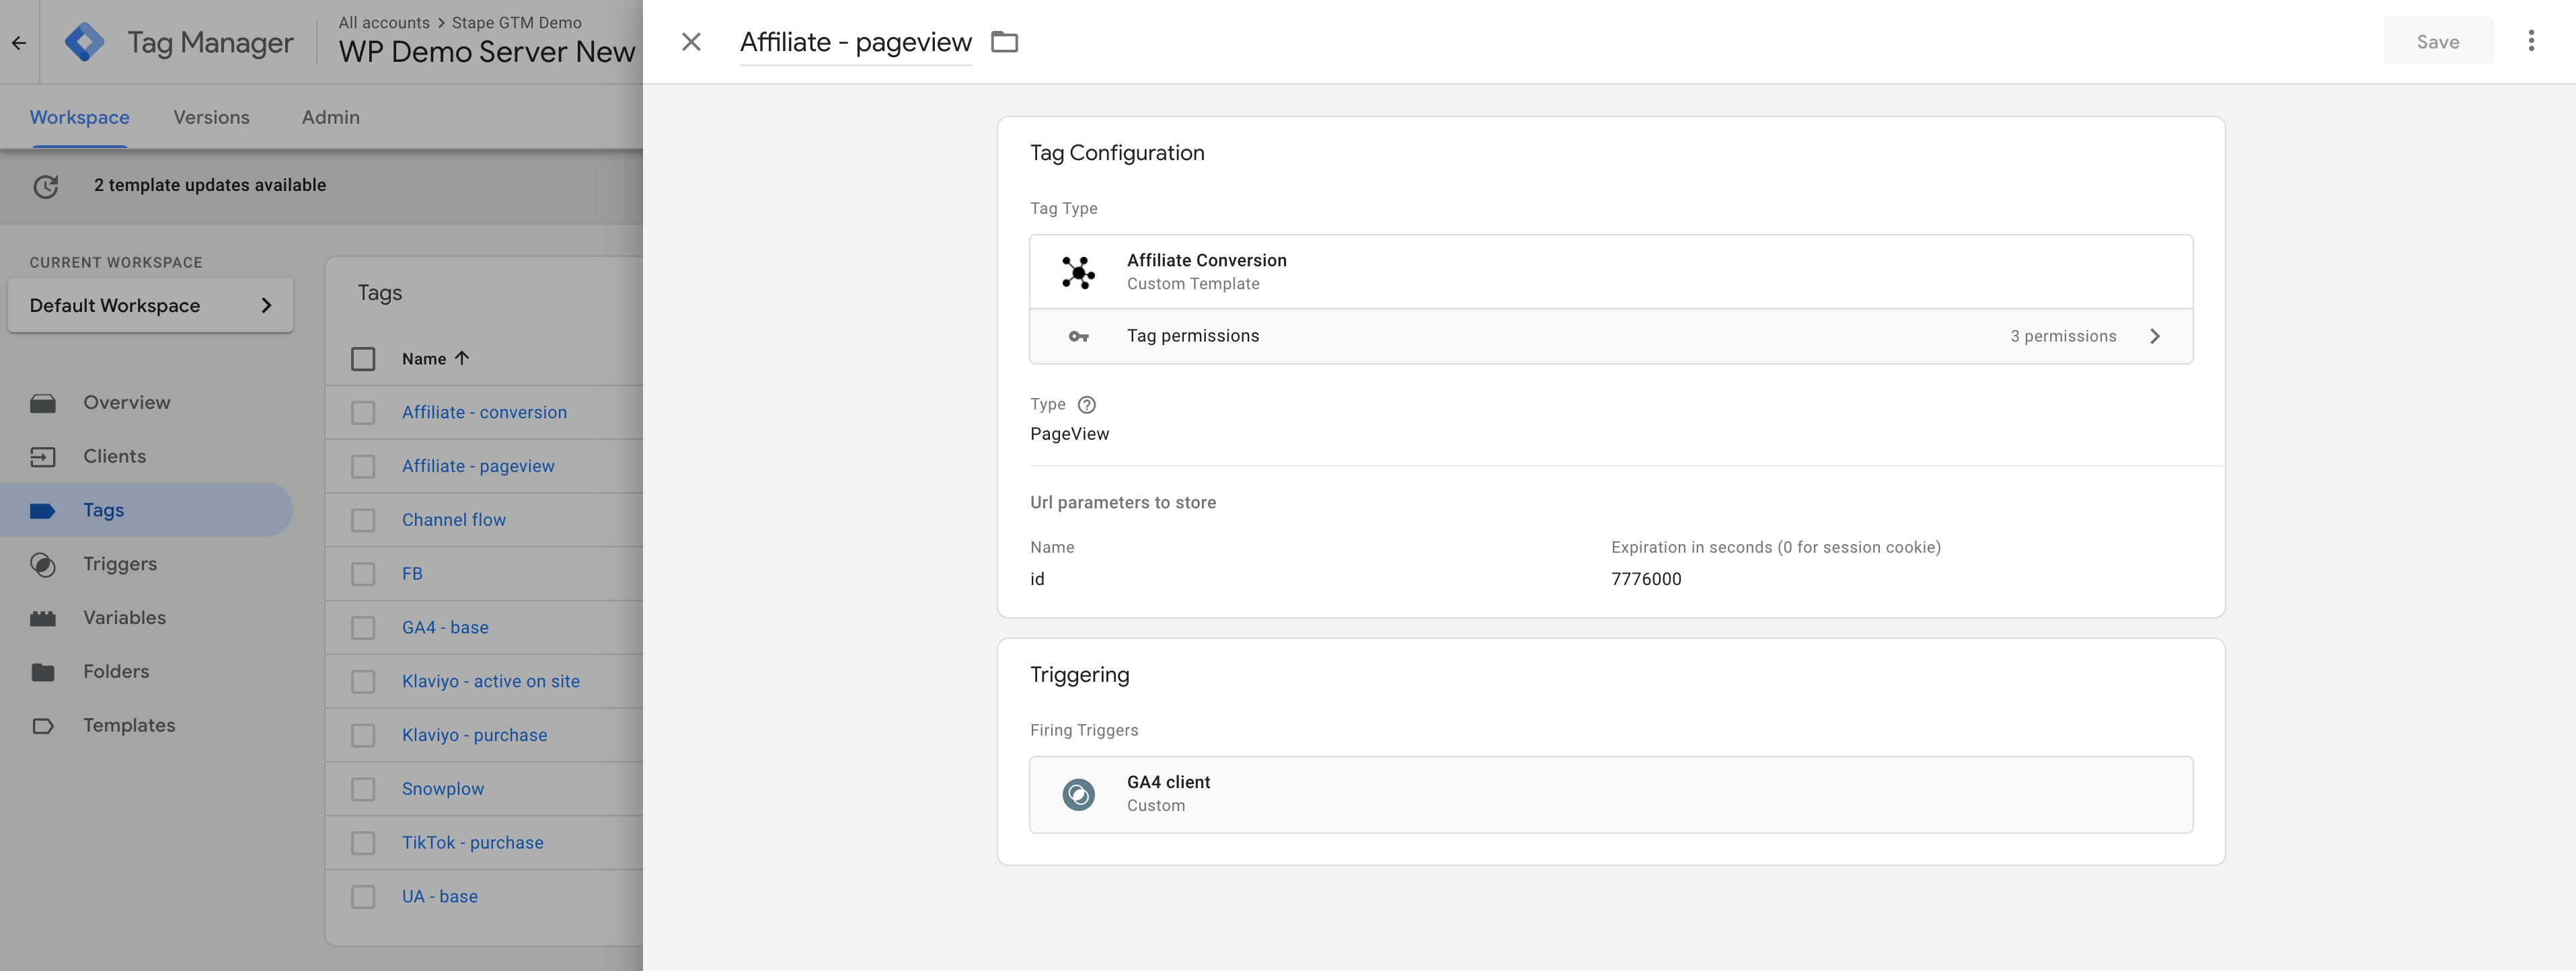Expand Tag permissions chevron
The width and height of the screenshot is (2576, 971).
coord(2154,337)
